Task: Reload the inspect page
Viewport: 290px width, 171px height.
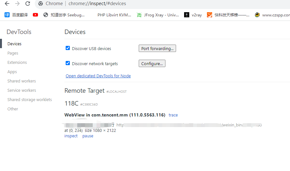Action: pyautogui.click(x=28, y=4)
